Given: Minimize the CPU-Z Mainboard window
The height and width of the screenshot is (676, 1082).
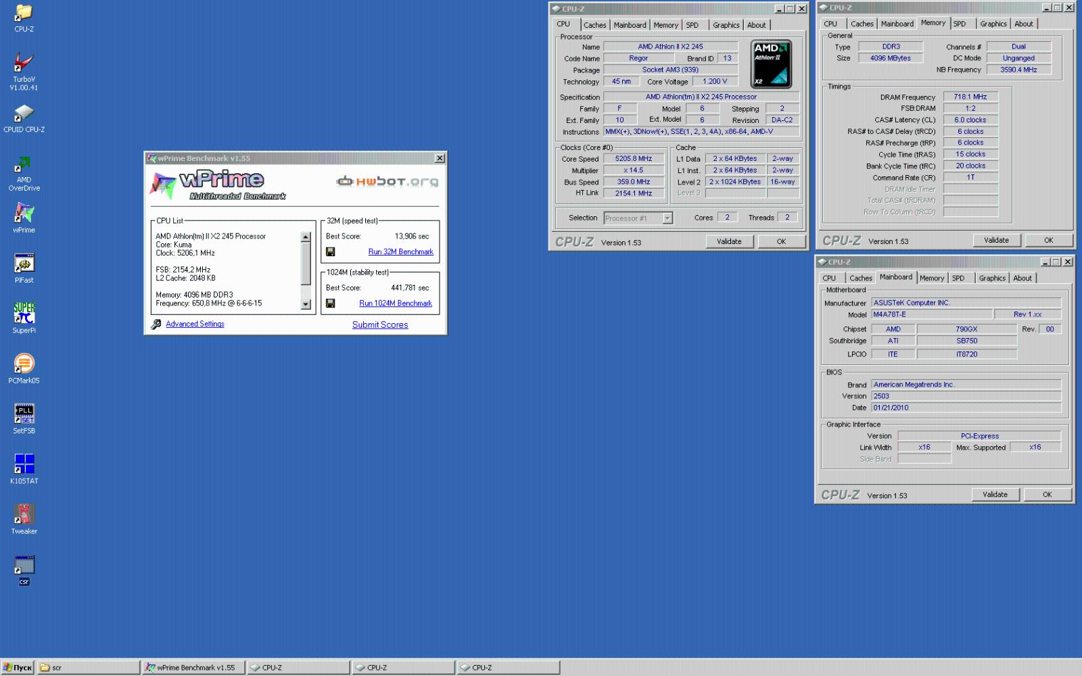Looking at the screenshot, I should [1045, 262].
